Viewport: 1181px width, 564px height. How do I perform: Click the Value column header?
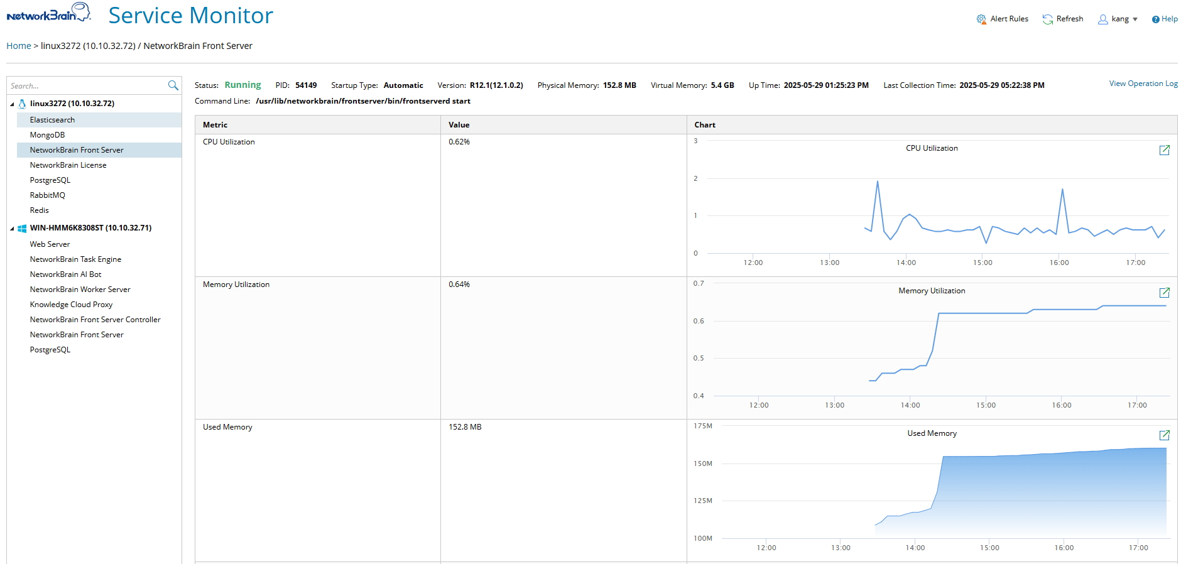(x=563, y=125)
